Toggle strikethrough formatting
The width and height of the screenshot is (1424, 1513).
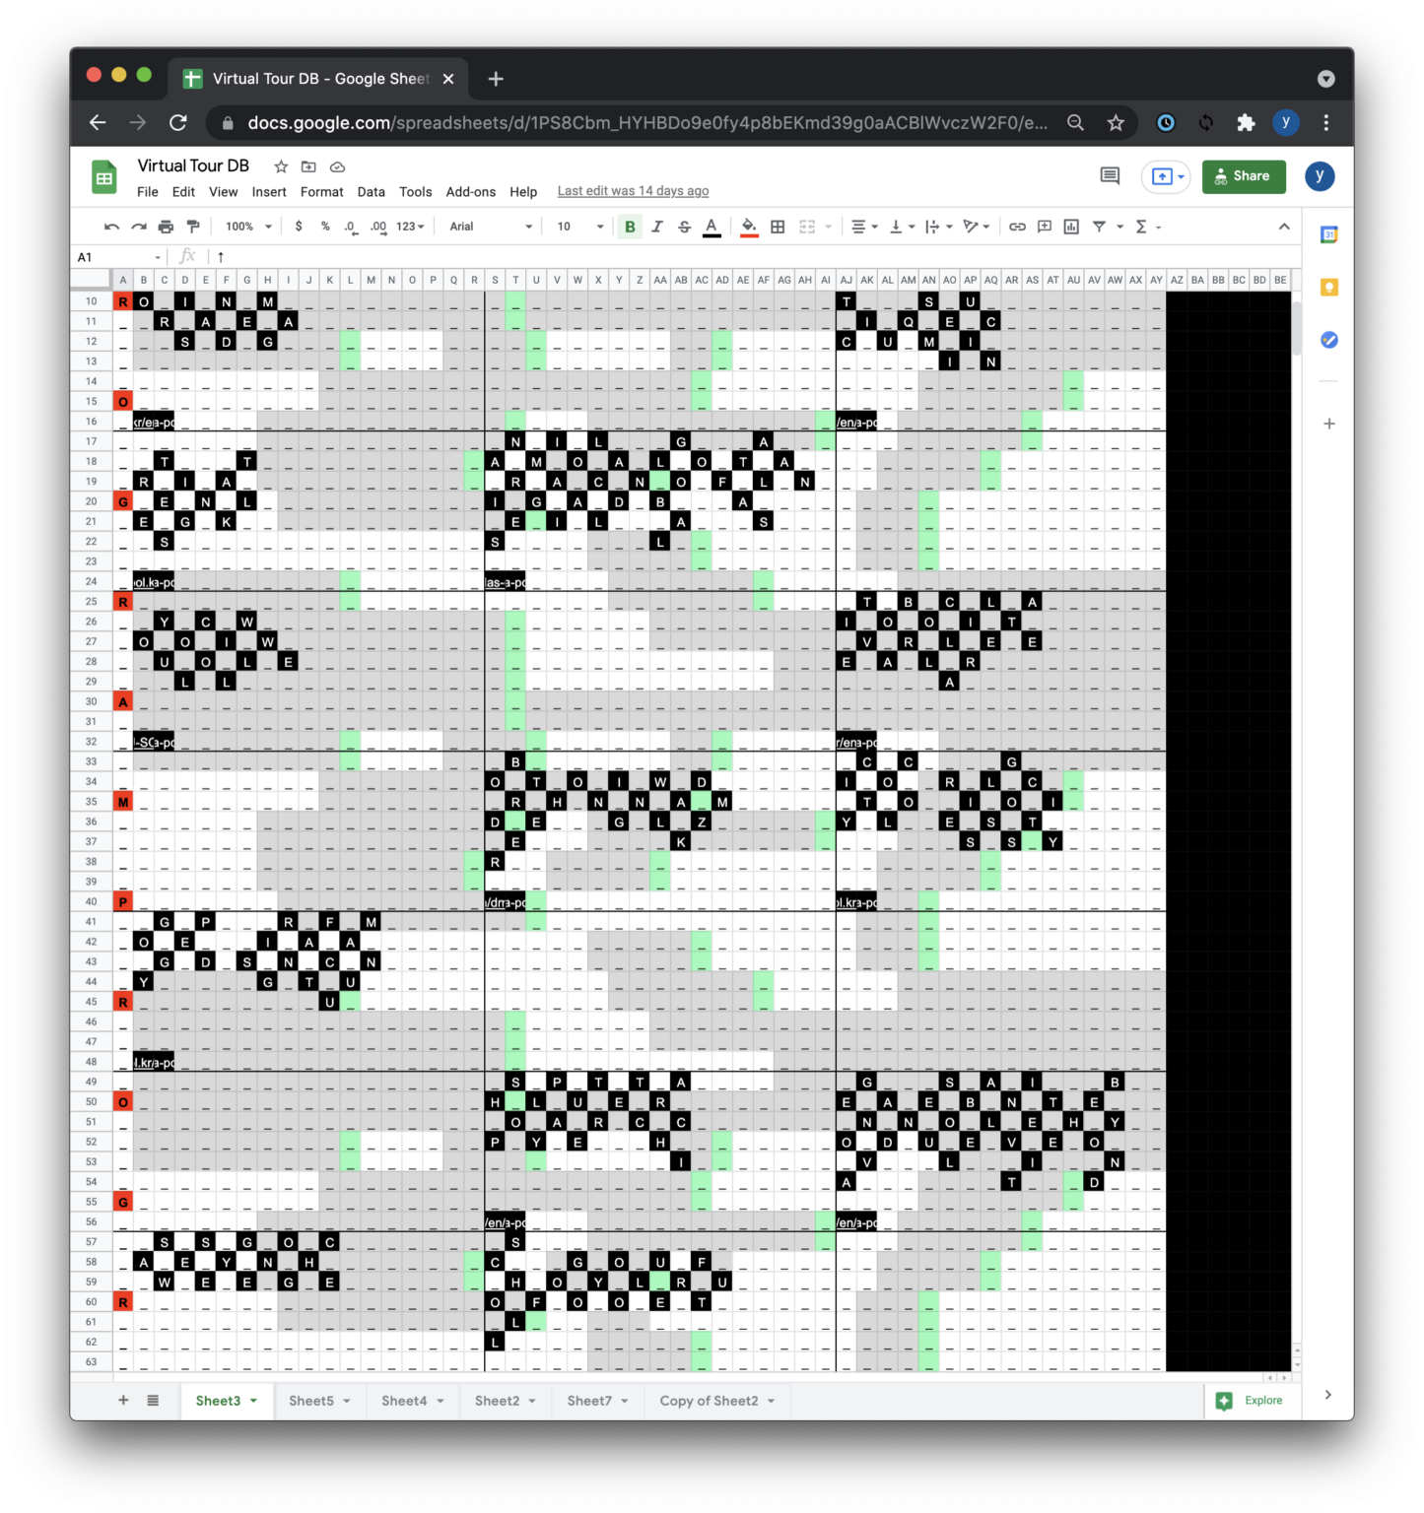click(684, 227)
